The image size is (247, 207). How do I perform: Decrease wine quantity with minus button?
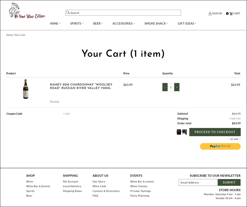pyautogui.click(x=165, y=87)
